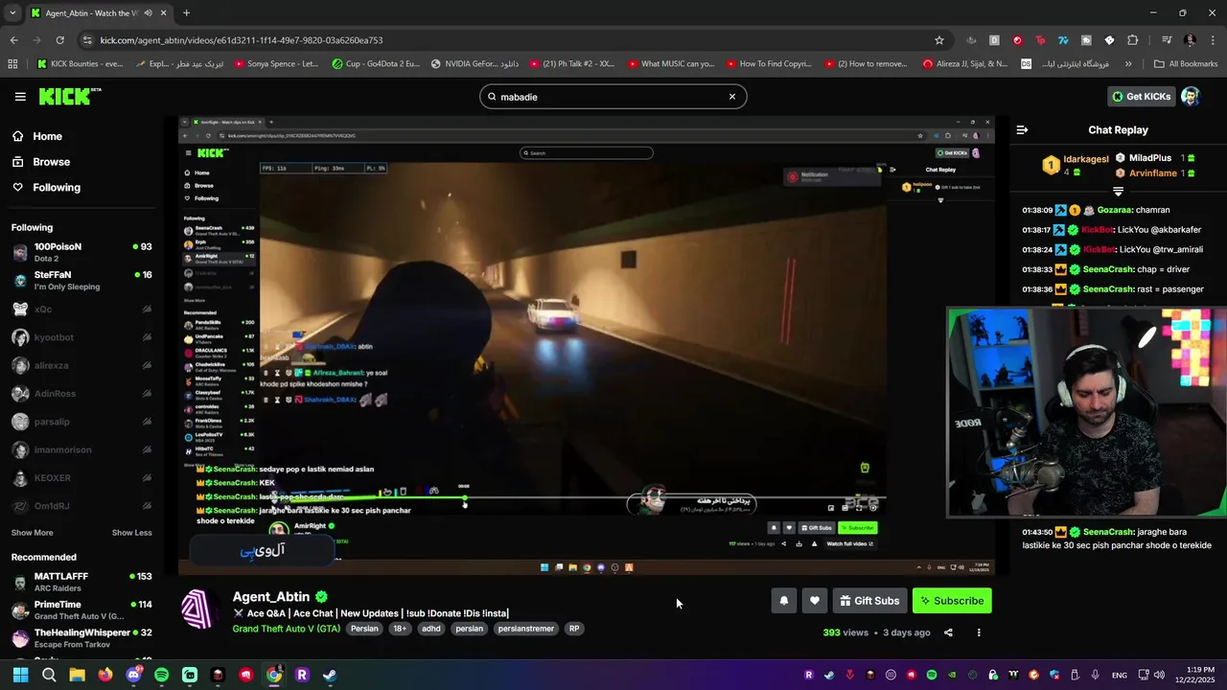Select the Persian tag
Image resolution: width=1227 pixels, height=690 pixels.
point(364,629)
